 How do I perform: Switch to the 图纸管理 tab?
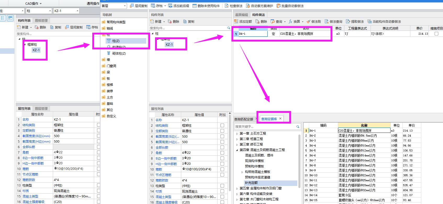click(x=41, y=20)
